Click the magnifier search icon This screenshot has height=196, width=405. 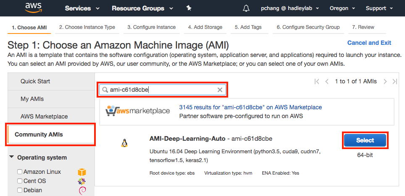(105, 90)
